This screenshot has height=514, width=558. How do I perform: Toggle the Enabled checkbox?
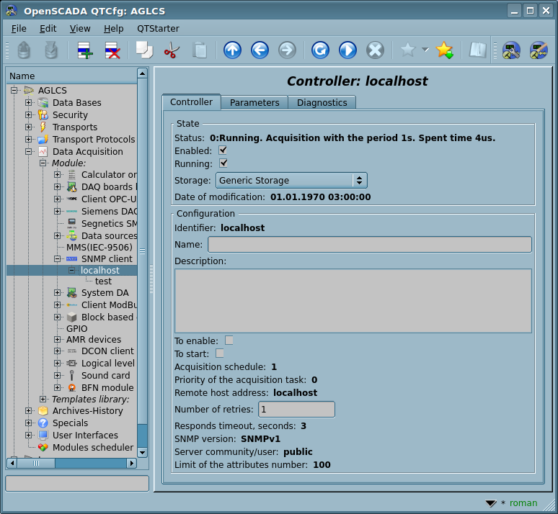pyautogui.click(x=223, y=150)
